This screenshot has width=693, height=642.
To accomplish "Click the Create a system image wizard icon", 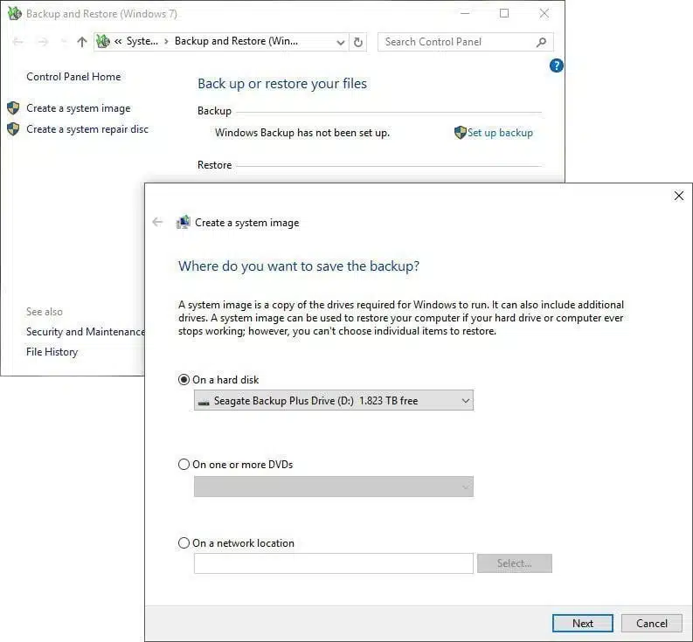I will coord(183,222).
